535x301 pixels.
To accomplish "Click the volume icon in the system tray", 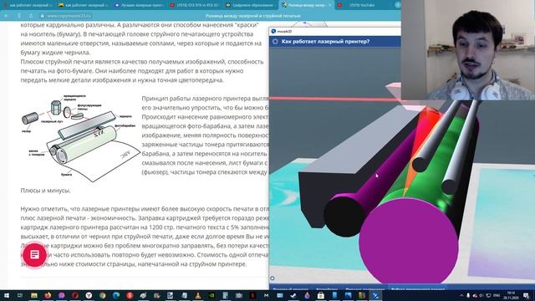I will pos(481,295).
